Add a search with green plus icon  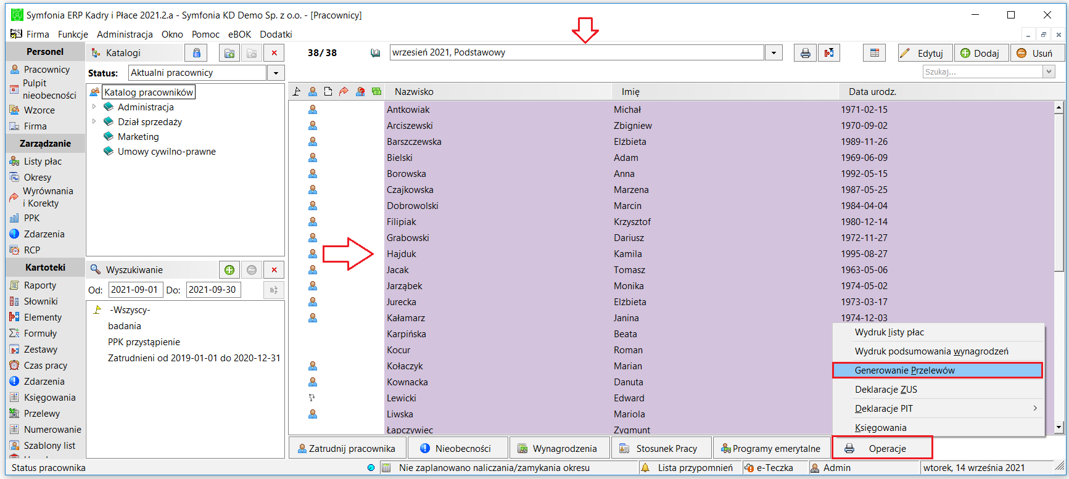coord(229,270)
